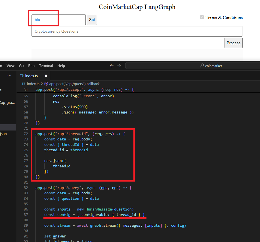
Task: Click the coinmarket search command bar
Action: 192,66
